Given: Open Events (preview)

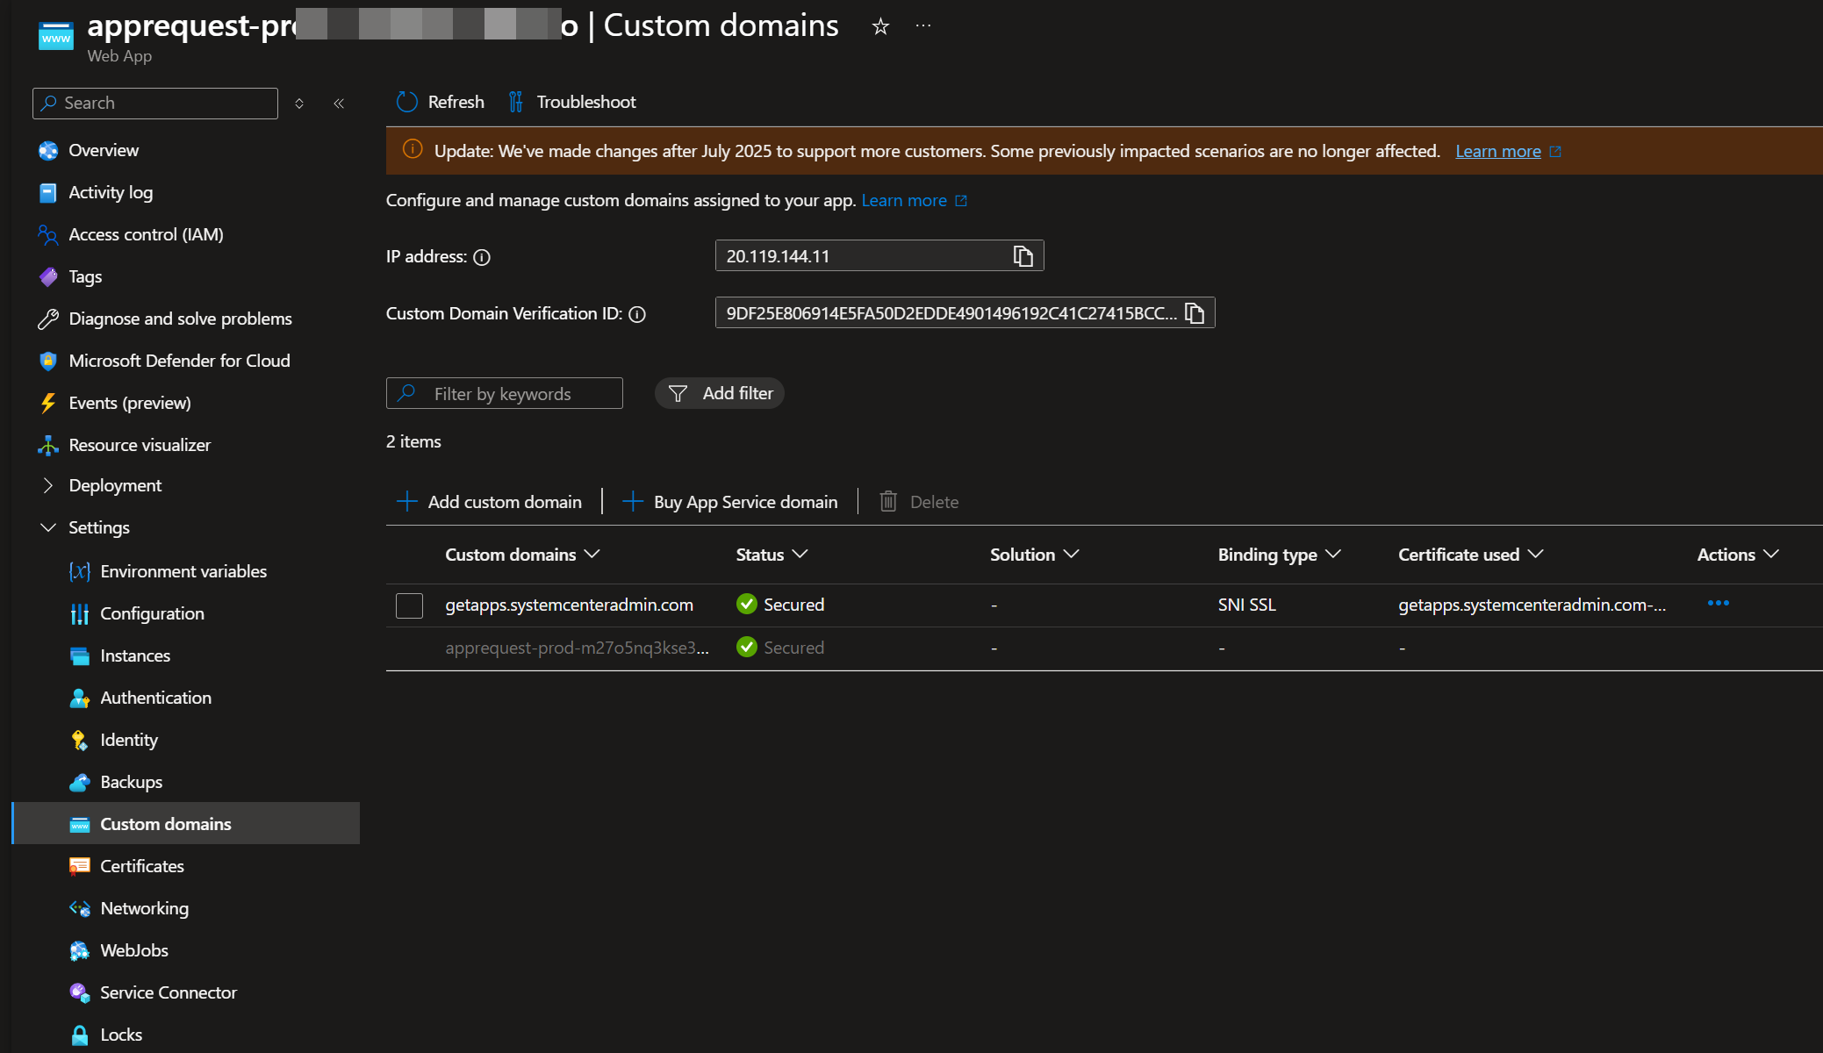Looking at the screenshot, I should [x=130, y=403].
